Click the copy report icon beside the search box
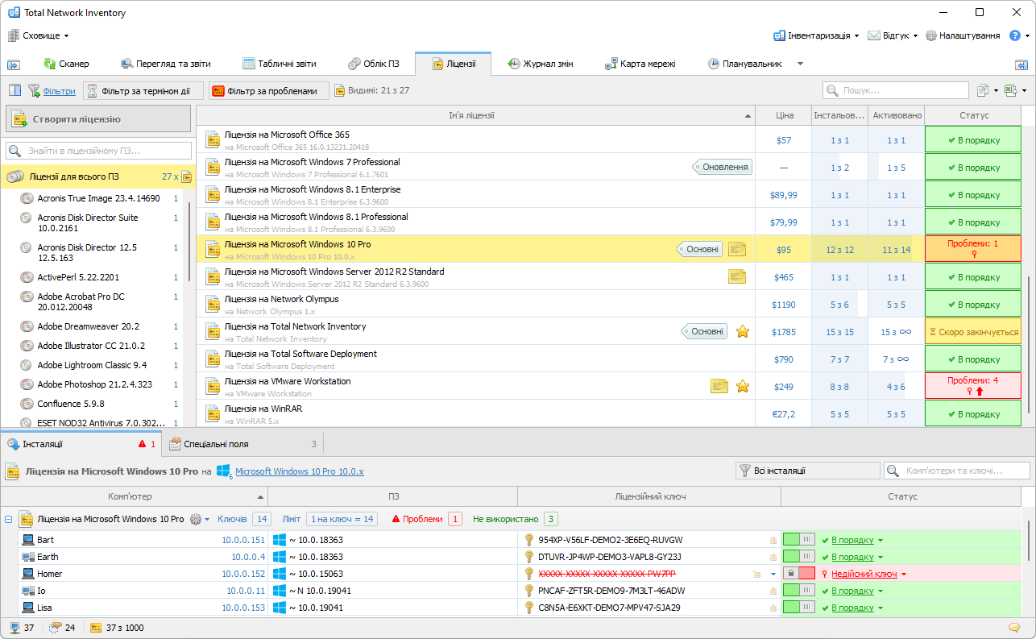 (x=983, y=91)
